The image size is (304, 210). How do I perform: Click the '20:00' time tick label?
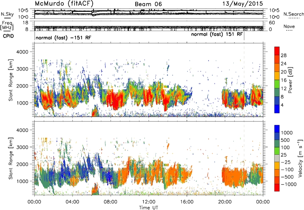tap(225, 202)
